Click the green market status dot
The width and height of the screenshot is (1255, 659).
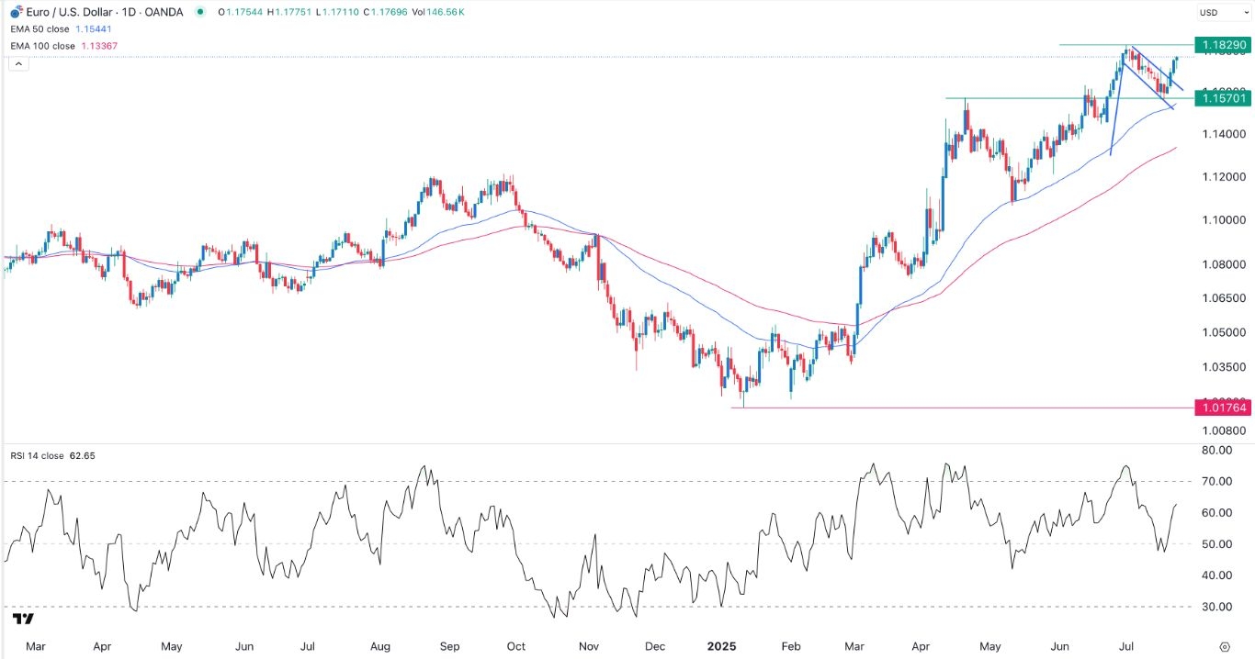[x=200, y=13]
